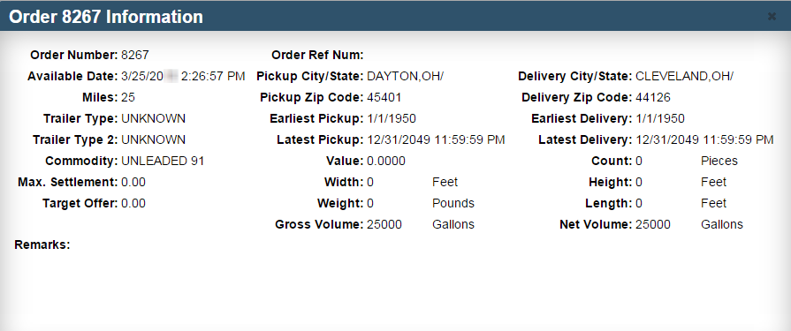Image resolution: width=791 pixels, height=331 pixels.
Task: Click Pickup Zip Code value 45401
Action: click(x=384, y=97)
